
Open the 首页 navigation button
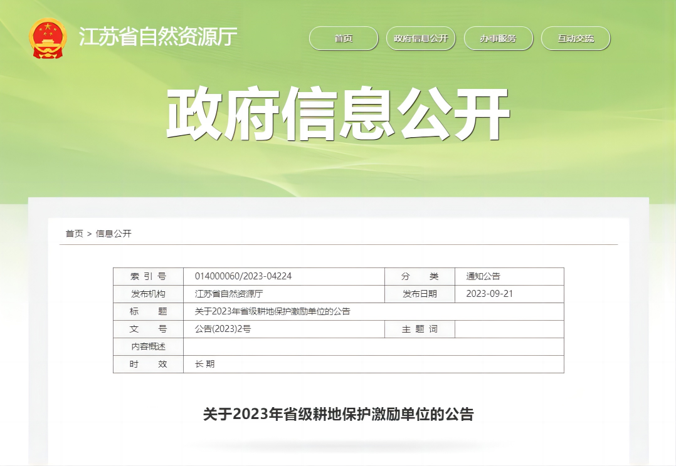coord(344,38)
